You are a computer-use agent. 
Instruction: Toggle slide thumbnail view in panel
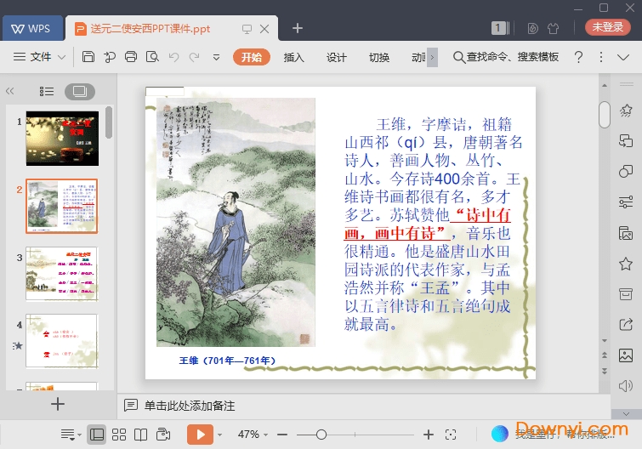tap(79, 91)
